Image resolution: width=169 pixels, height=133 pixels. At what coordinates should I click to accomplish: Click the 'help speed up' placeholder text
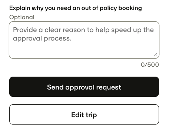(x=119, y=30)
